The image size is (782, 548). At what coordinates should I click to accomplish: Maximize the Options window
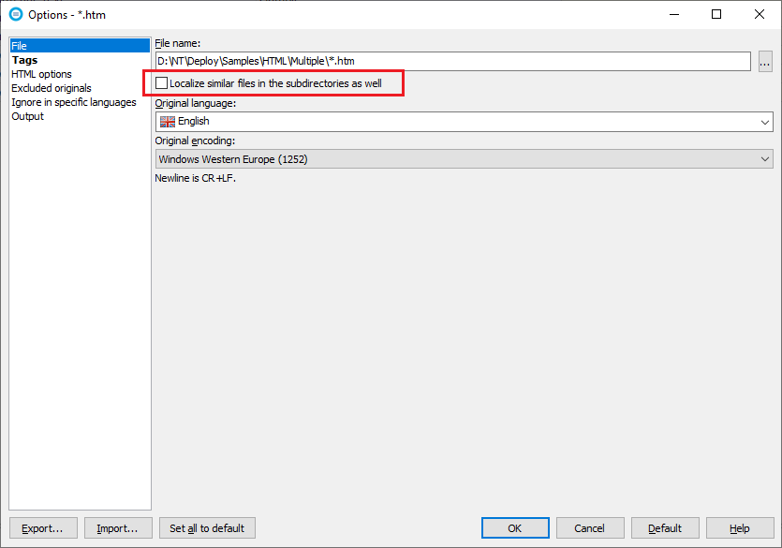coord(716,14)
